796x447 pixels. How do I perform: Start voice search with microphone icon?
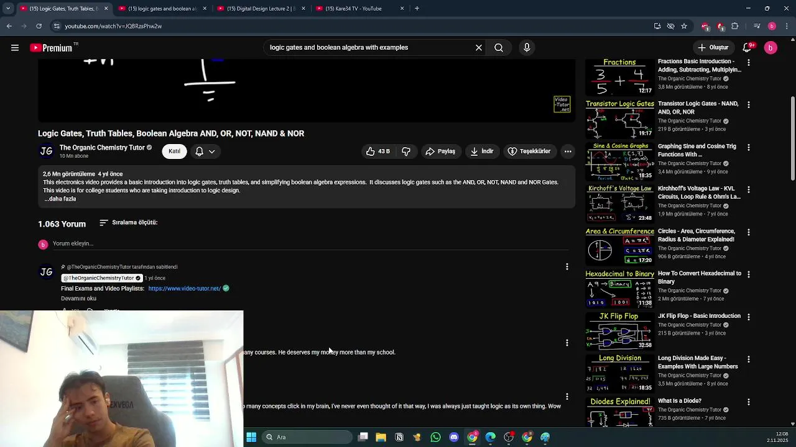pos(527,47)
